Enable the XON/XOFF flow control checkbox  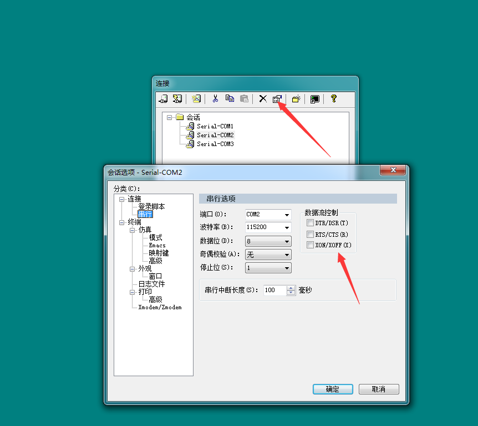point(310,245)
